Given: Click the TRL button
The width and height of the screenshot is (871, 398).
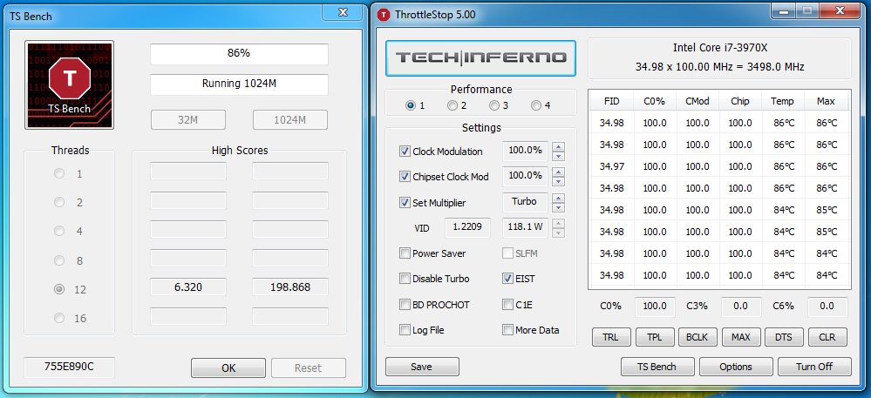Looking at the screenshot, I should click(611, 337).
